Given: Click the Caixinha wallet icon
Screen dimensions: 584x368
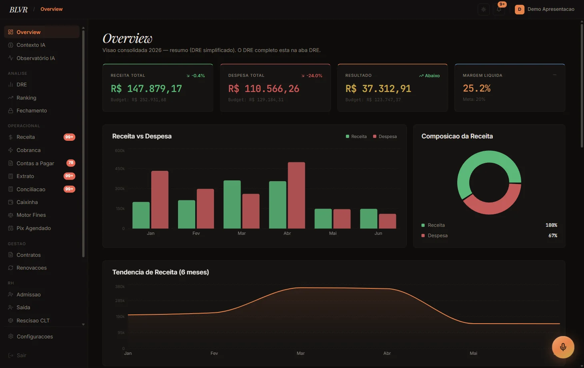Looking at the screenshot, I should 11,202.
